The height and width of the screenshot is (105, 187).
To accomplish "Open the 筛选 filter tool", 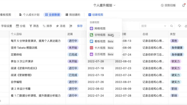I will click(34, 26).
